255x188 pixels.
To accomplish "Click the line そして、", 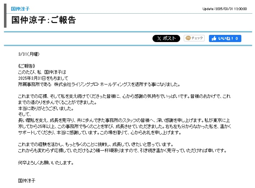I will [24, 114].
